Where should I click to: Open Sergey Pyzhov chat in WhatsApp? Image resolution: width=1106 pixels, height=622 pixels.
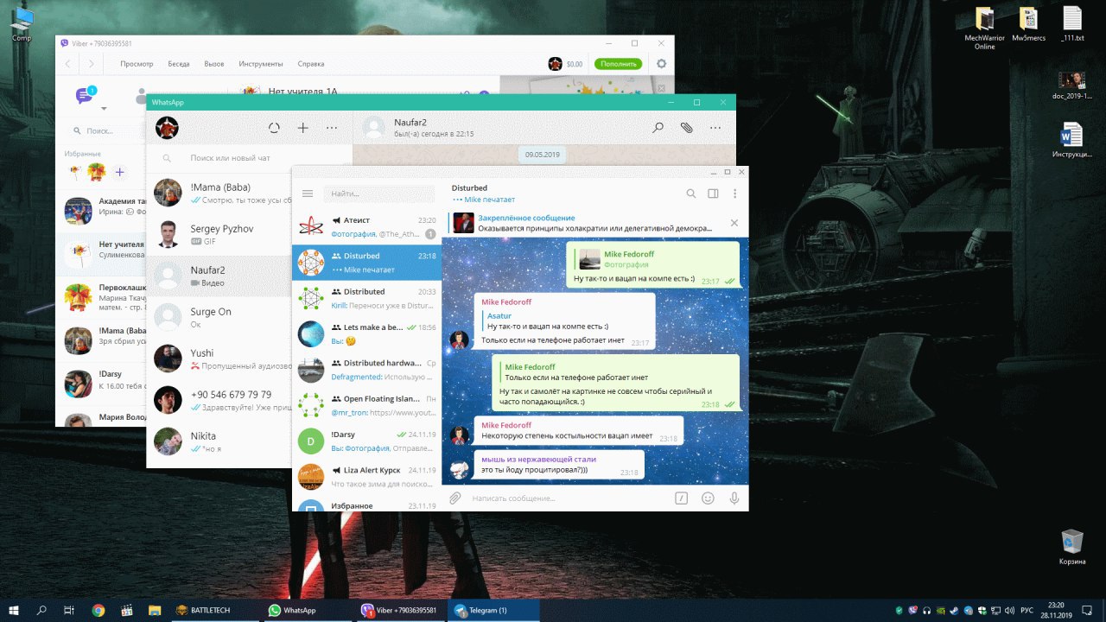tap(219, 234)
